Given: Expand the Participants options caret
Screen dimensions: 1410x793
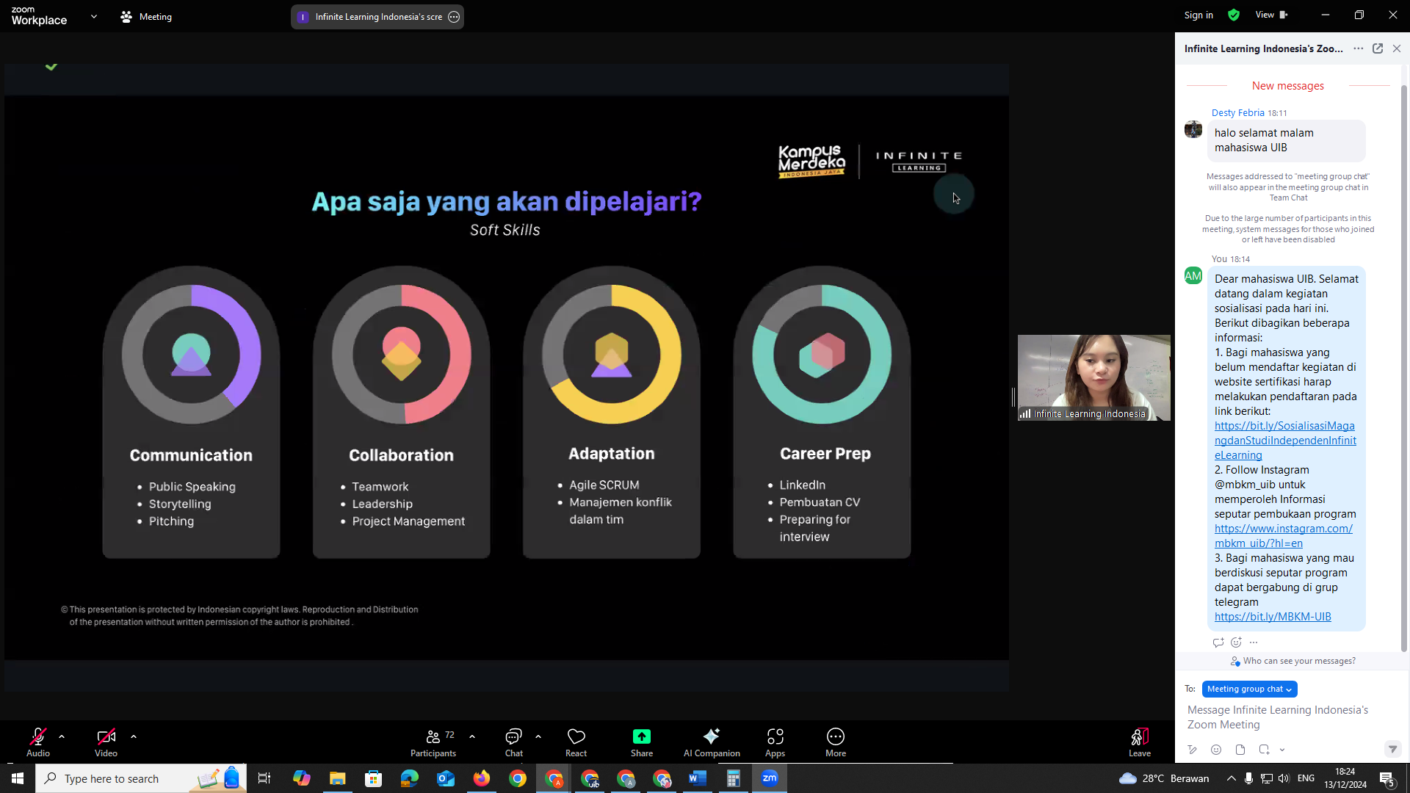Looking at the screenshot, I should pos(472,736).
